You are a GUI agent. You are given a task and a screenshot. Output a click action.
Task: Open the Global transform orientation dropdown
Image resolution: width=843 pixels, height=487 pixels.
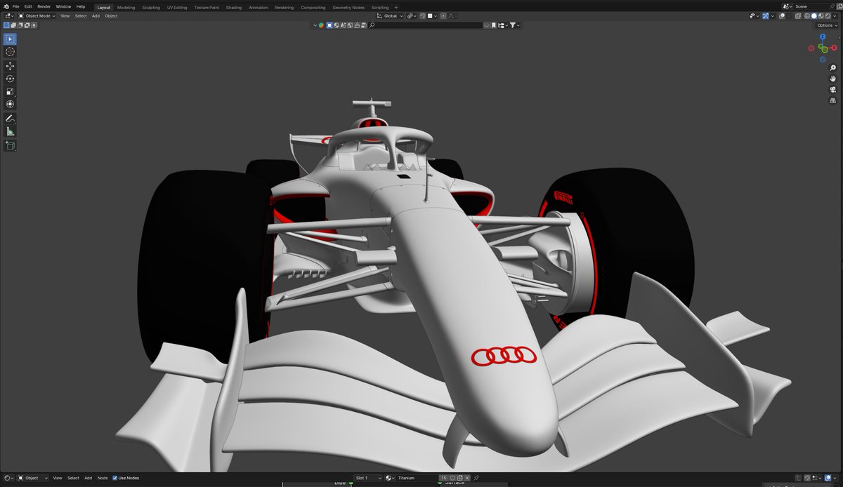coord(391,15)
